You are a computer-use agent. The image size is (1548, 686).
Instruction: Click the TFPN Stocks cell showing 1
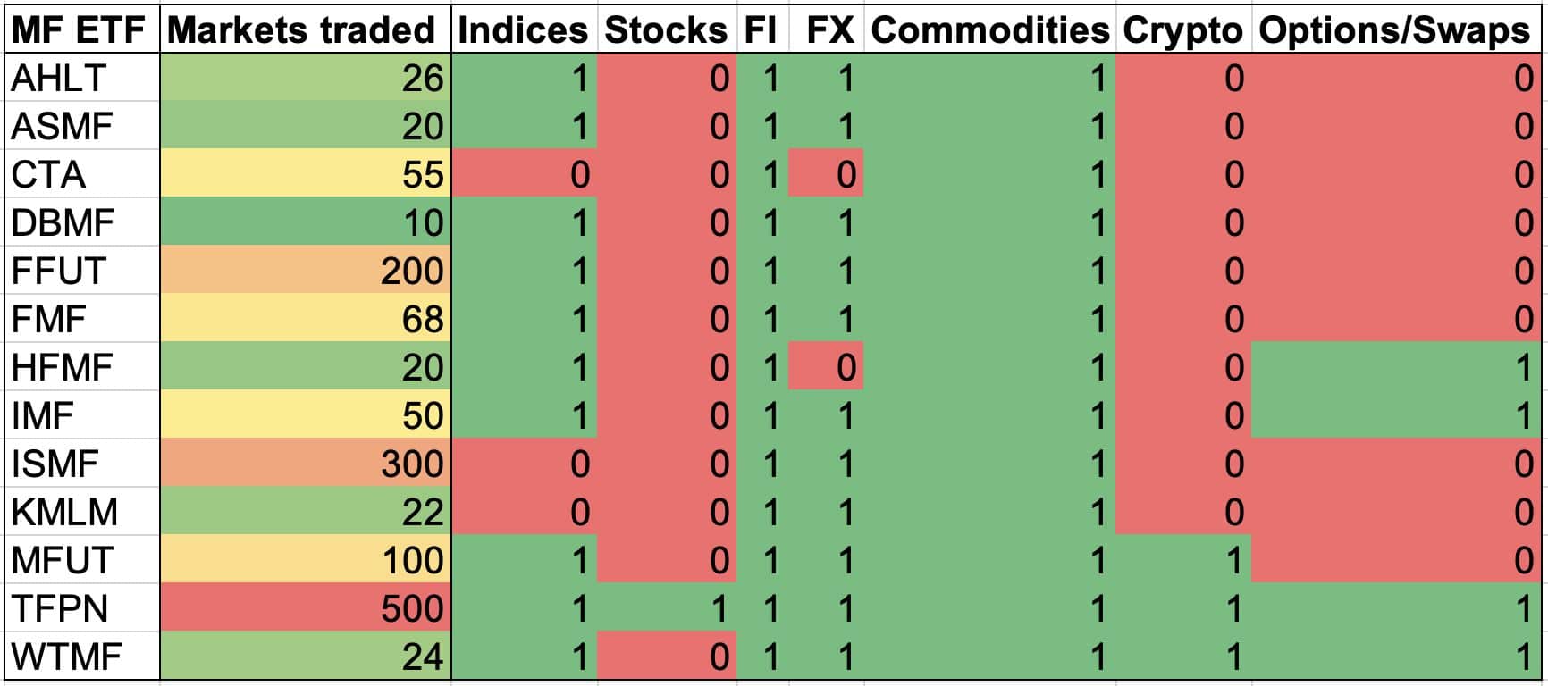[666, 608]
